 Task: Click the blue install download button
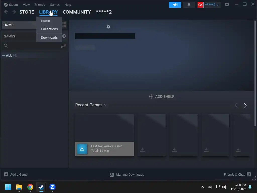pos(82,149)
